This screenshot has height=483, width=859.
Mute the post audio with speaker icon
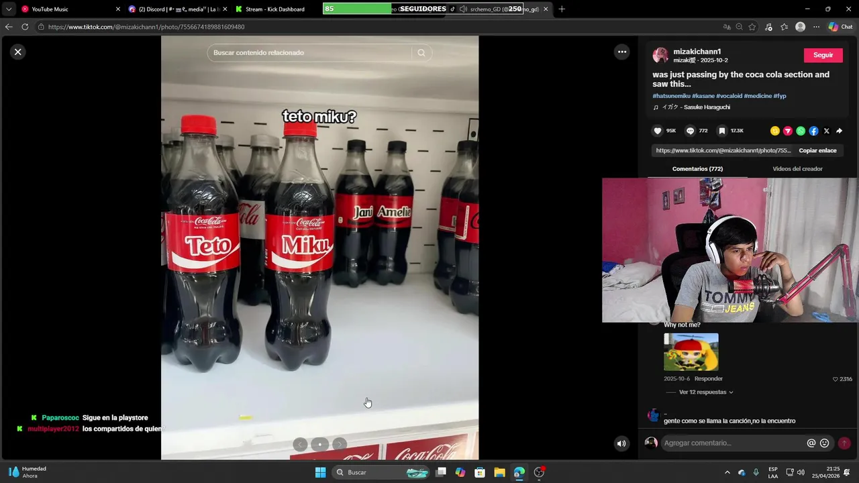coord(621,443)
